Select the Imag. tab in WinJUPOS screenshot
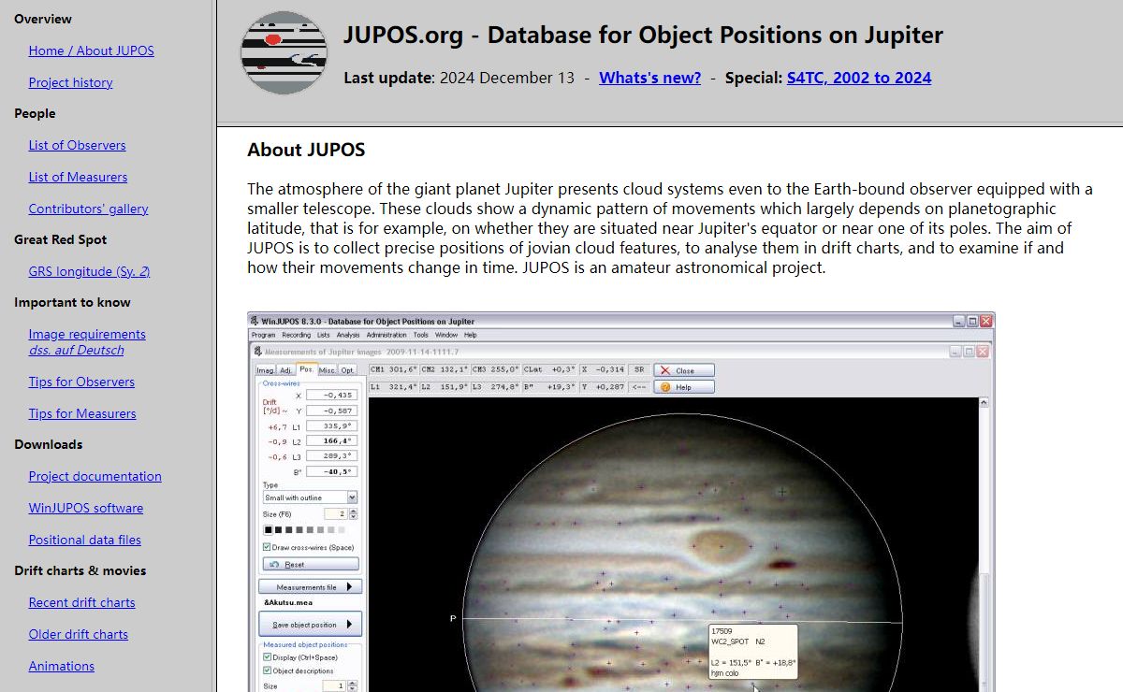This screenshot has height=692, width=1123. pos(265,370)
